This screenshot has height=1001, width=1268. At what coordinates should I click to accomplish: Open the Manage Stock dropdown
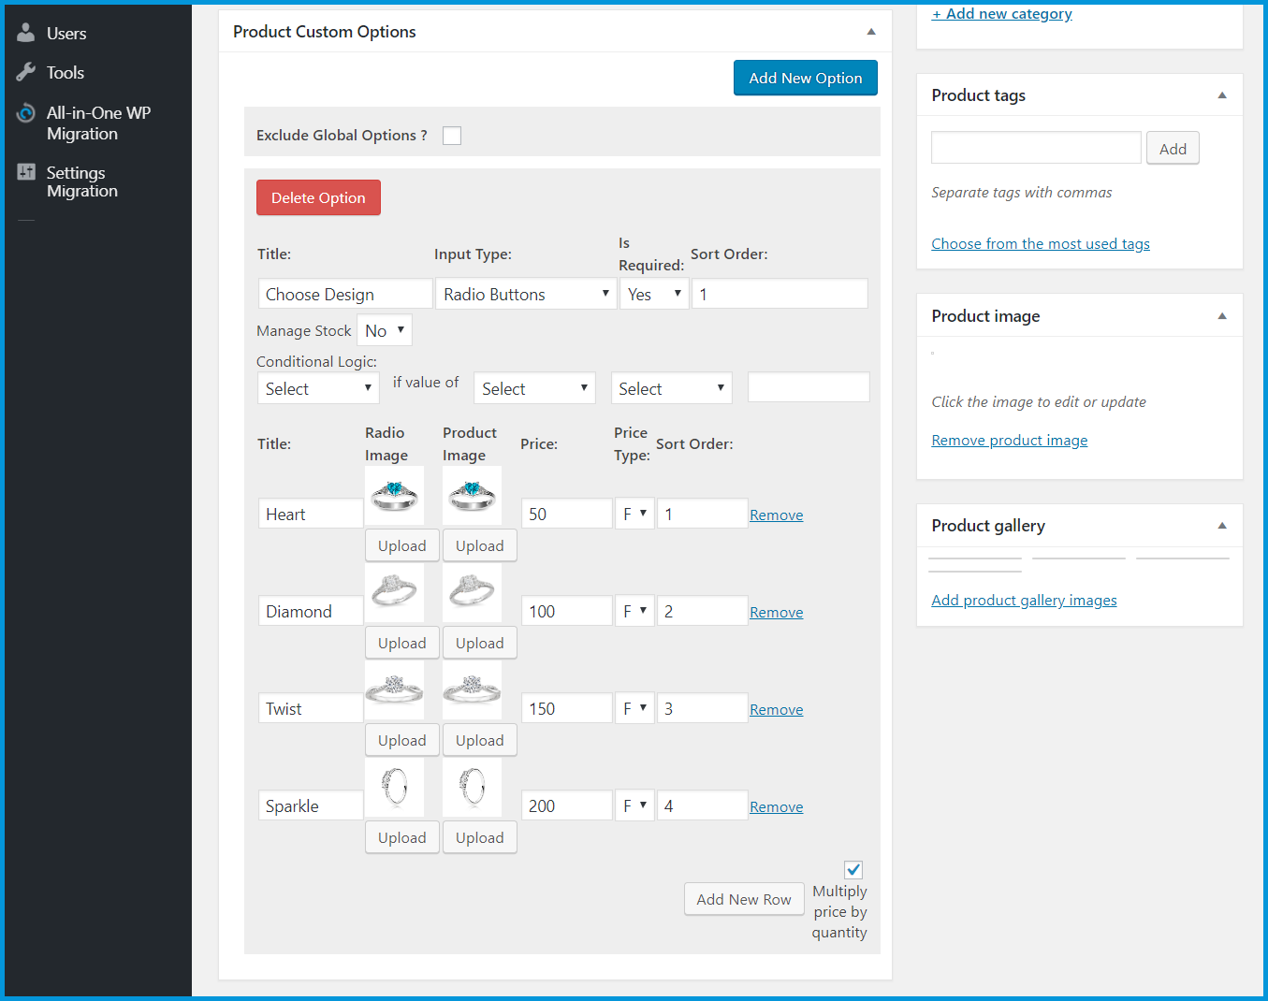coord(385,330)
